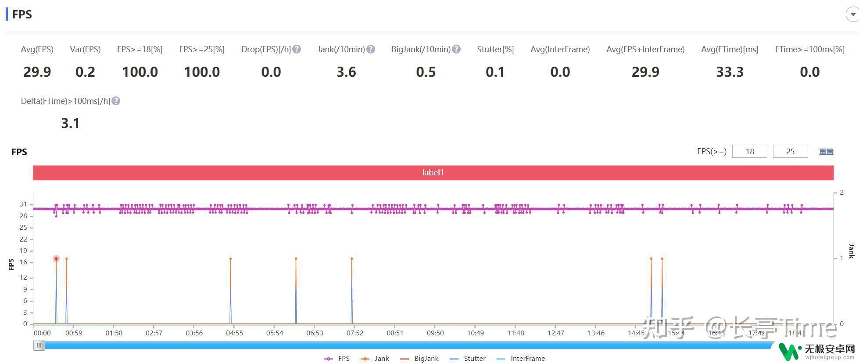Viewport: 859px width, 363px height.
Task: Toggle the BigJank series in legend
Action: pyautogui.click(x=419, y=359)
